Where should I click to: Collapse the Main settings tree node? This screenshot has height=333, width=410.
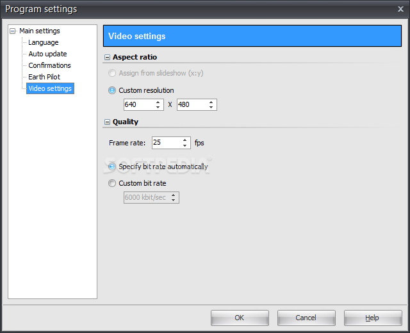(x=13, y=31)
